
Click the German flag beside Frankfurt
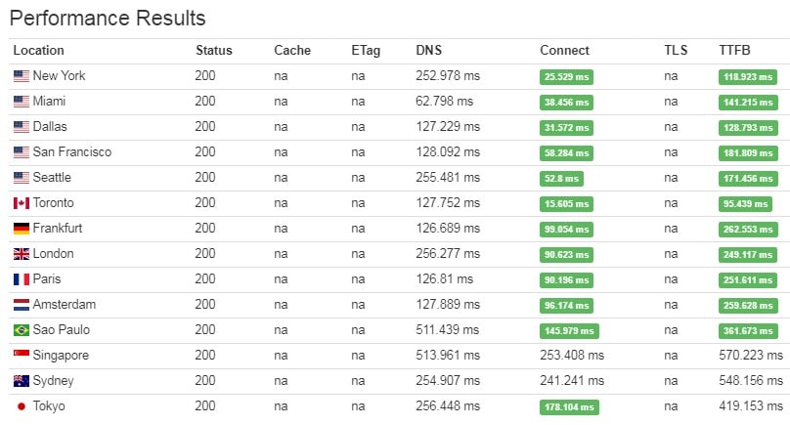coord(22,228)
